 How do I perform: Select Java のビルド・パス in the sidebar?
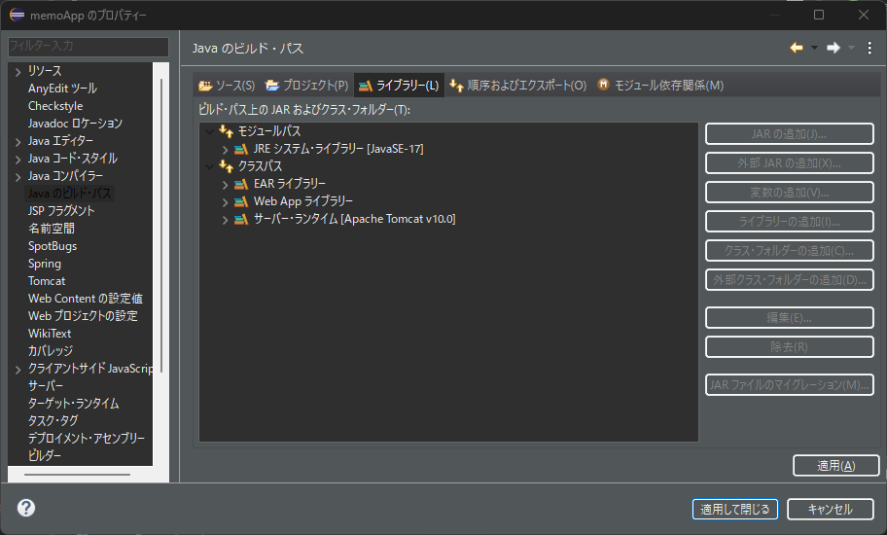tap(70, 194)
